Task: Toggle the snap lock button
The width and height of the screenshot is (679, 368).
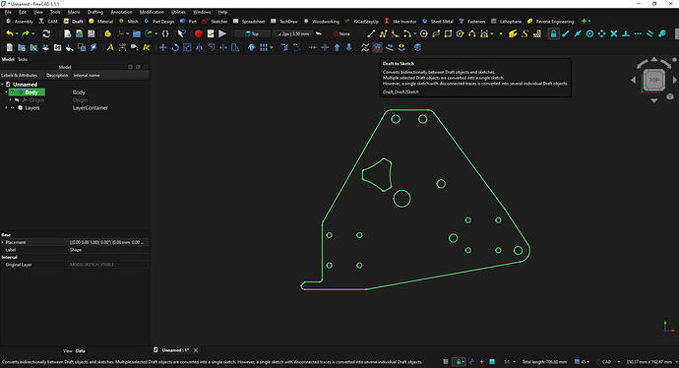Action: coord(553,33)
